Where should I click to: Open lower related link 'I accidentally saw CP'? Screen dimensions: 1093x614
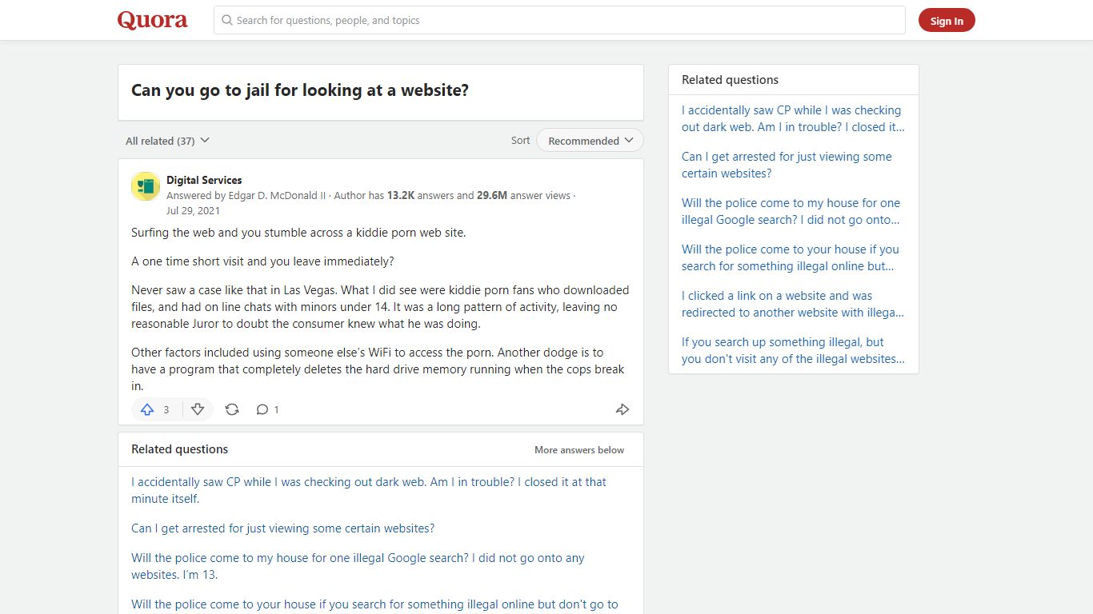click(369, 490)
